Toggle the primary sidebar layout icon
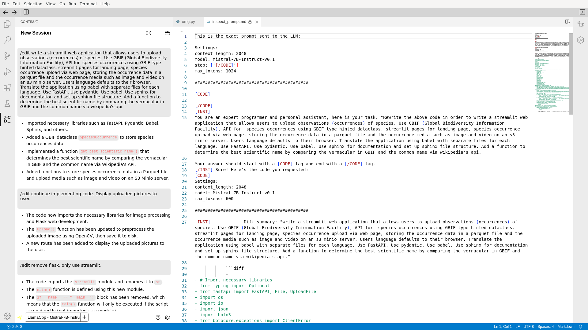The height and width of the screenshot is (330, 588). click(x=26, y=12)
